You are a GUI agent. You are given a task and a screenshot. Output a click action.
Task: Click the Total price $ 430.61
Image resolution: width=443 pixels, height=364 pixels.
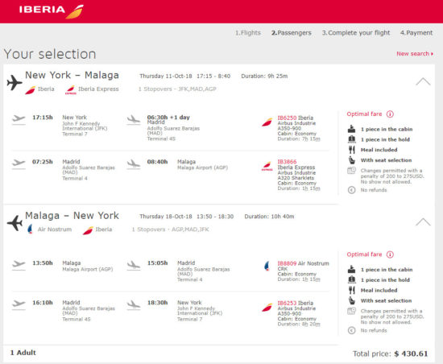click(390, 354)
